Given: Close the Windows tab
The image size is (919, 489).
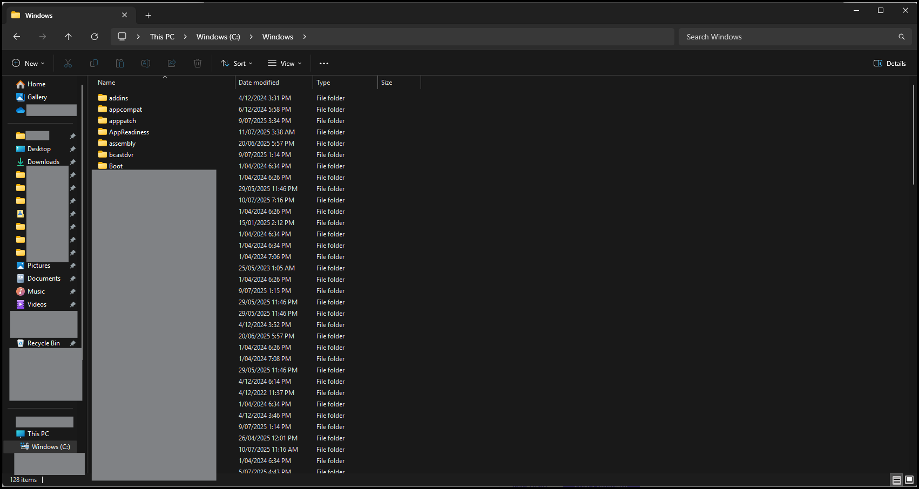Looking at the screenshot, I should point(124,15).
